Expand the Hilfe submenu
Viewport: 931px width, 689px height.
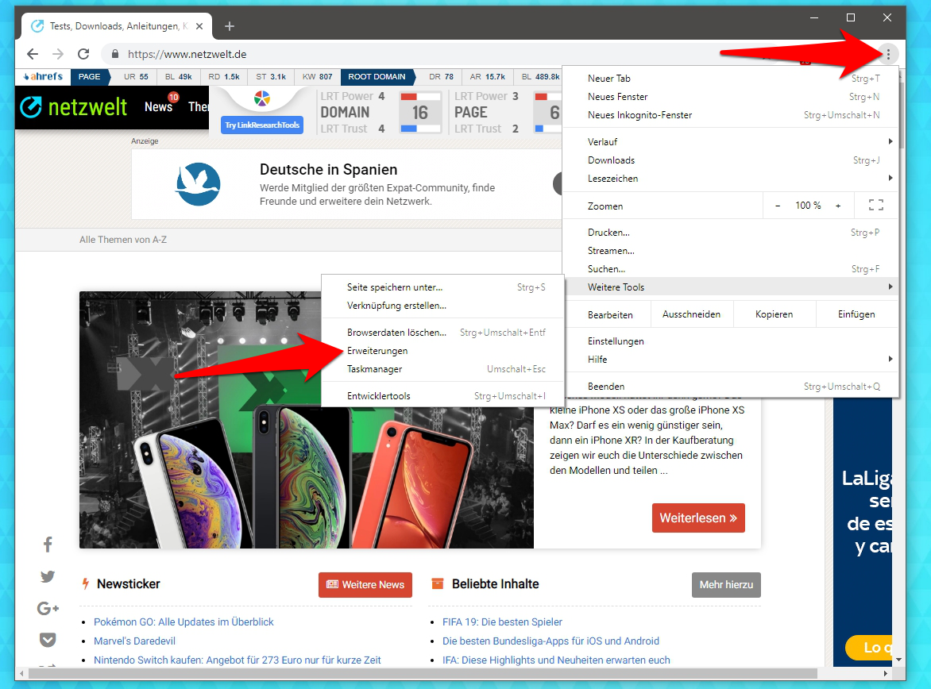[730, 360]
